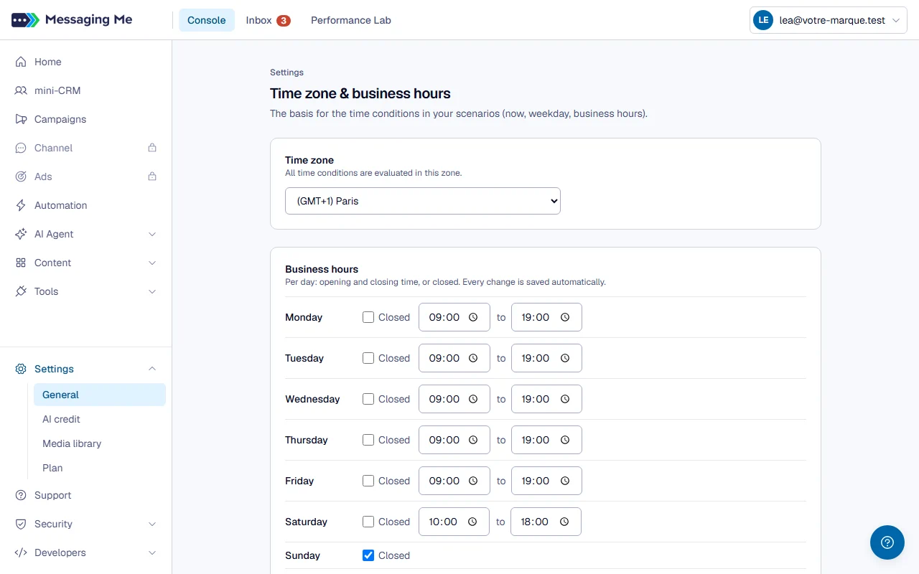This screenshot has width=919, height=574.
Task: Uncheck Sunday Closed checkbox
Action: coord(368,555)
